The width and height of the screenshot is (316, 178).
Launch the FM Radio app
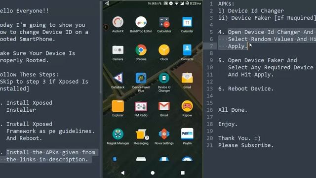pos(141,109)
